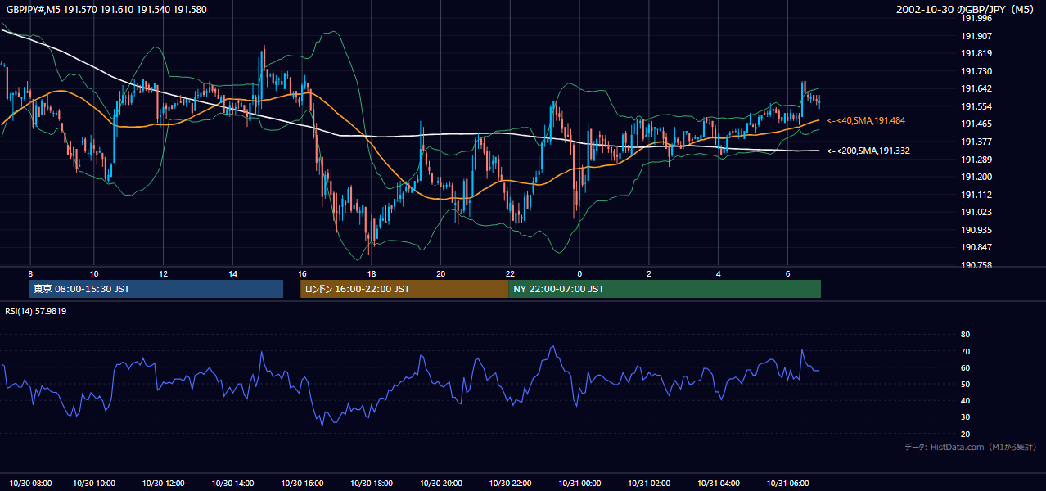1046x491 pixels.
Task: Click price axis label 190.935
Action: (976, 231)
